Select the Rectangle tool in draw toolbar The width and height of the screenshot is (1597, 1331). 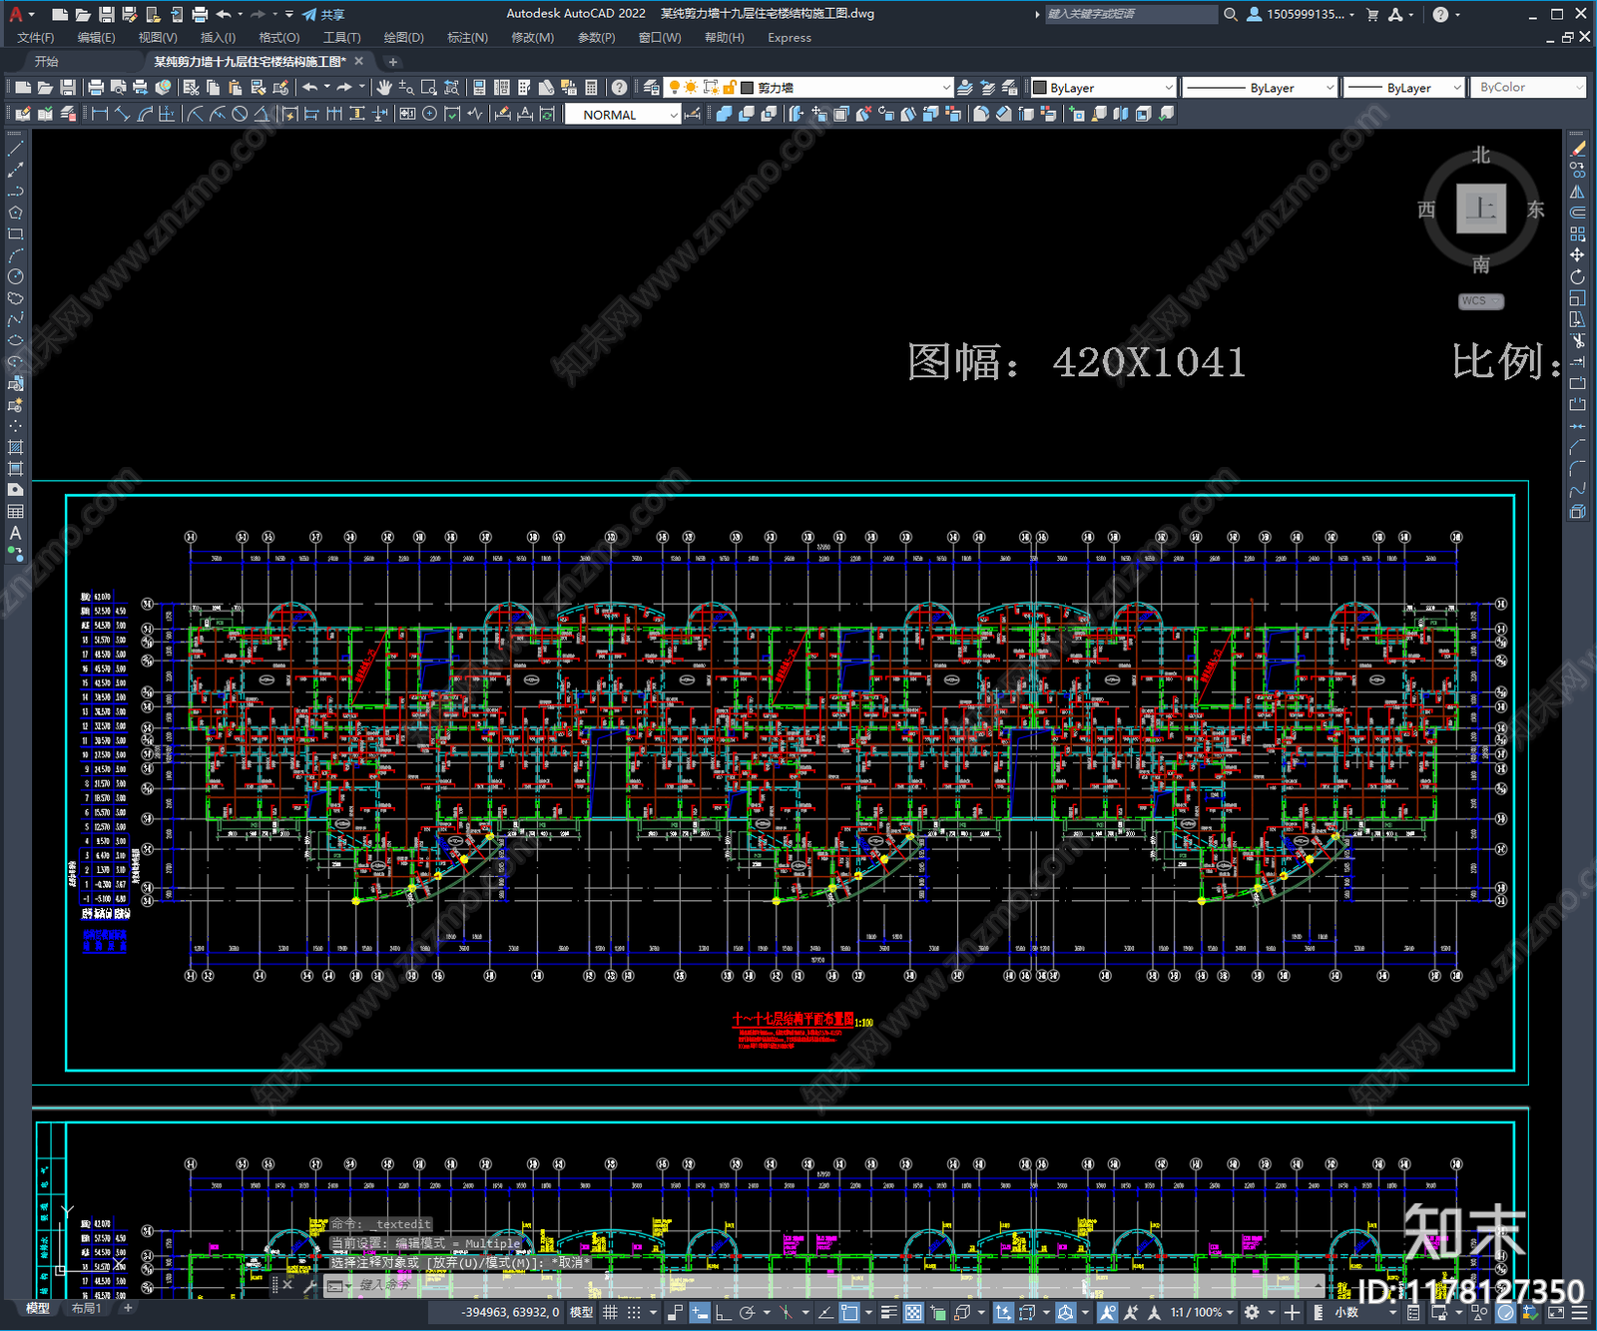pos(15,234)
